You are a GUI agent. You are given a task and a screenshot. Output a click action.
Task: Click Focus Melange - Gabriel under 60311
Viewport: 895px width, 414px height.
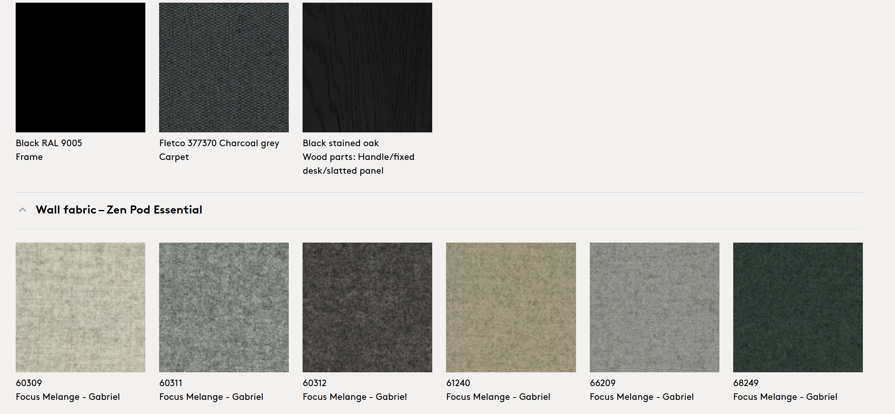(x=211, y=397)
